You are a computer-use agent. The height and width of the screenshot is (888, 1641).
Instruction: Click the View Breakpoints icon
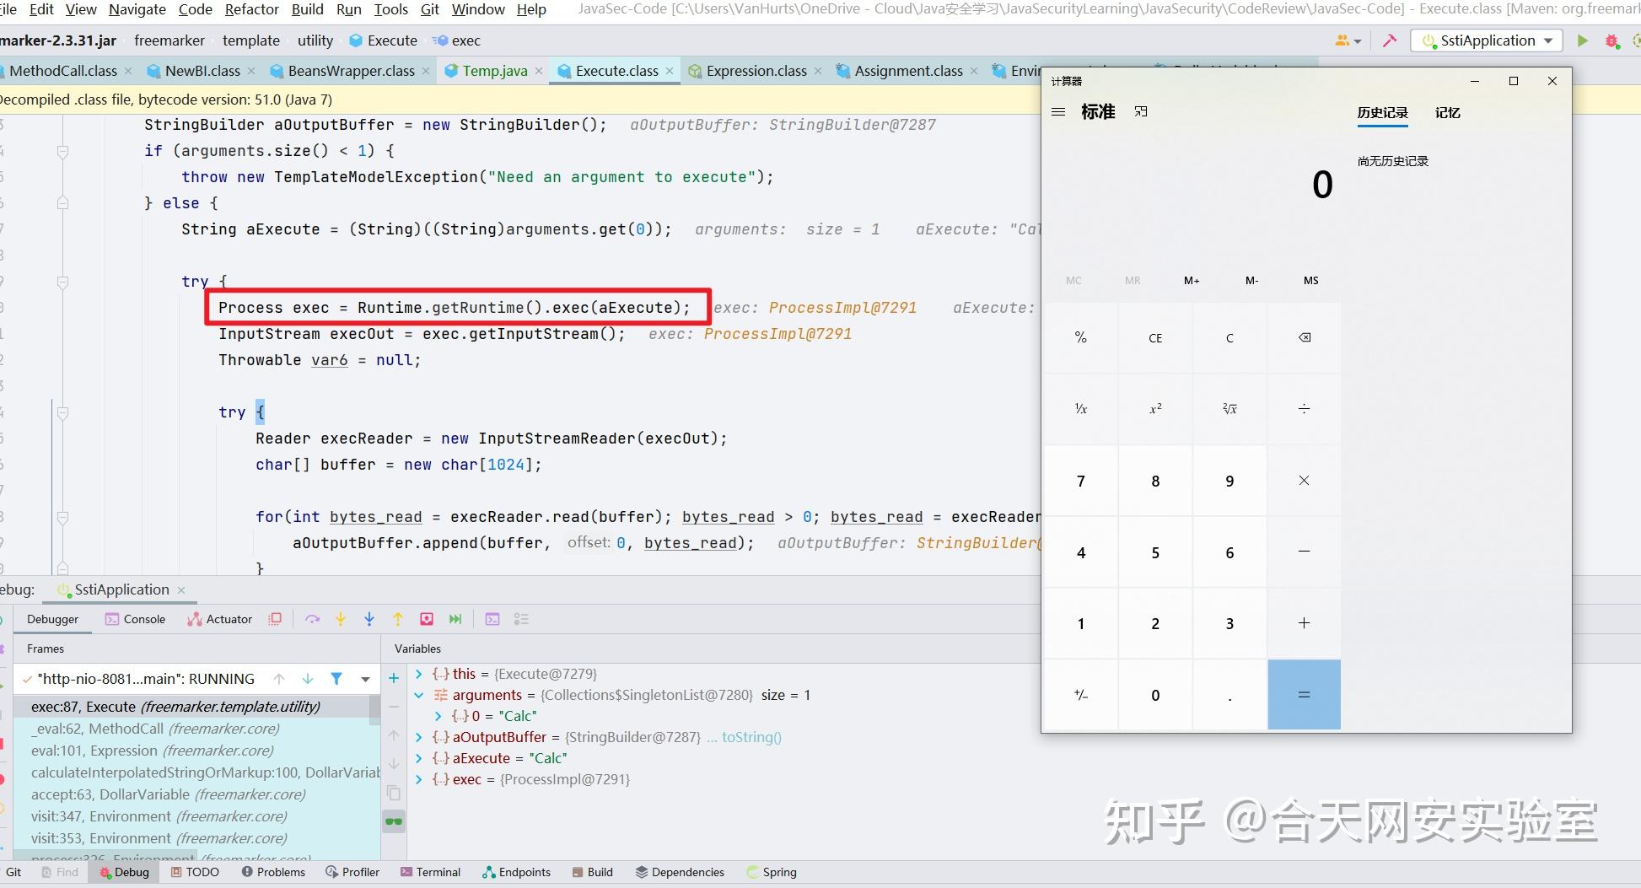tap(521, 618)
